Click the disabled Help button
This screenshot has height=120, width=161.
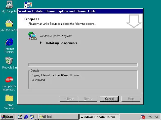[131, 99]
